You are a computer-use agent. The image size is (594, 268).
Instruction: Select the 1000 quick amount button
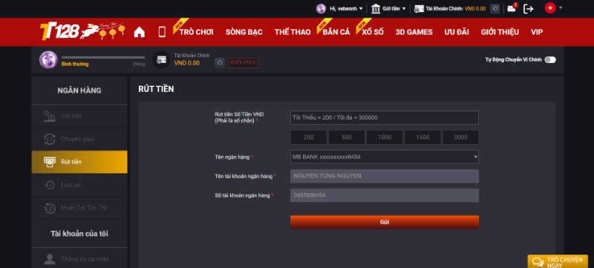[385, 137]
